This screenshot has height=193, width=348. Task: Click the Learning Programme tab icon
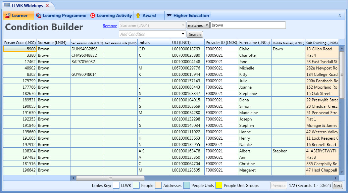(x=39, y=15)
